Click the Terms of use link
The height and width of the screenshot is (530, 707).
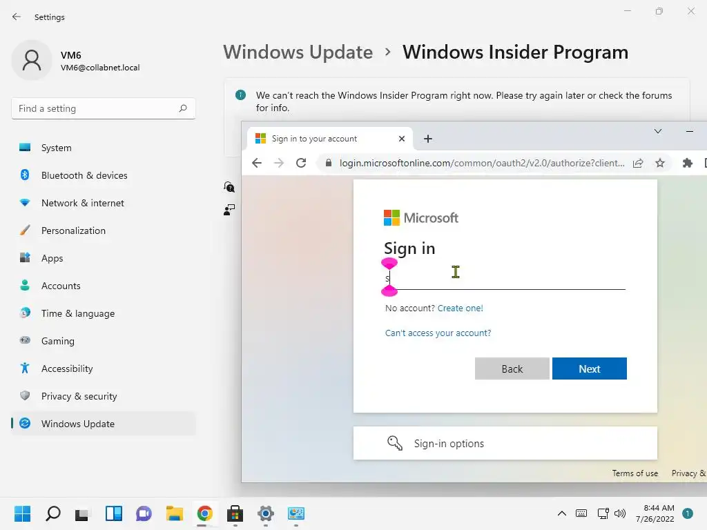(x=635, y=473)
